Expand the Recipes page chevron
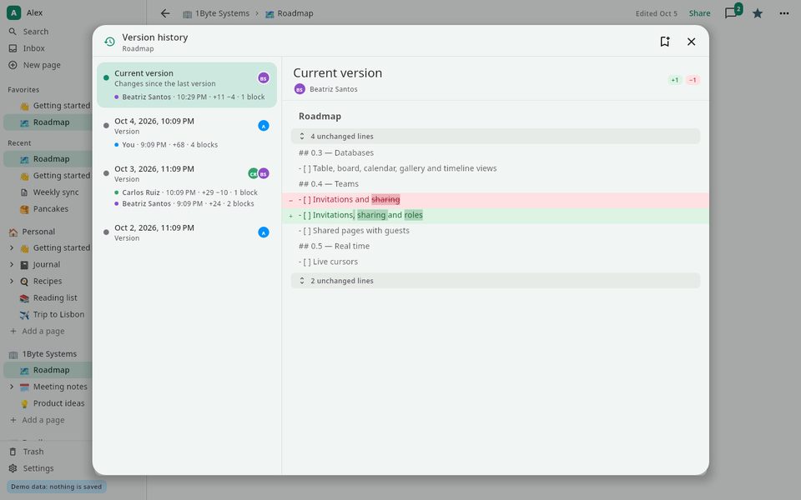Image resolution: width=801 pixels, height=500 pixels. [12, 281]
